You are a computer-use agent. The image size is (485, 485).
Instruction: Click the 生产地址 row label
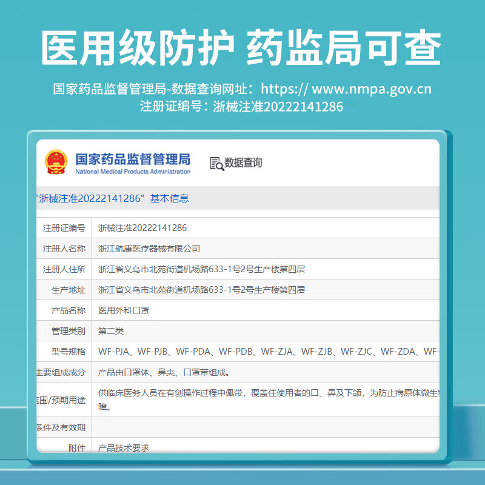69,290
